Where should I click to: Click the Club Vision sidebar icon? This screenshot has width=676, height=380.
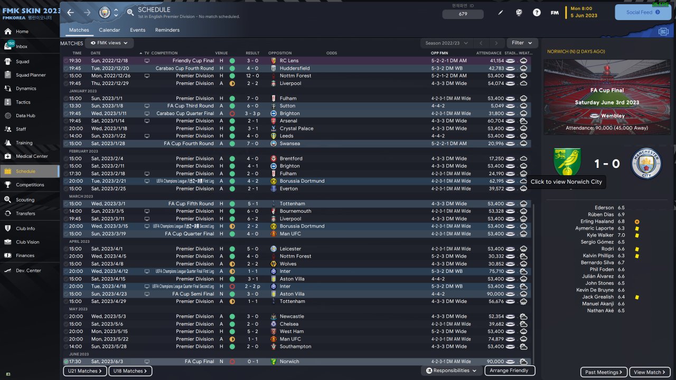coord(8,242)
